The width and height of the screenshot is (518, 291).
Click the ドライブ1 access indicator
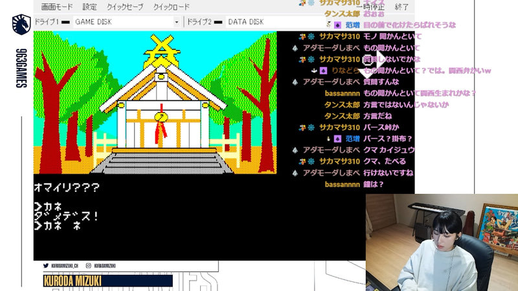[x=65, y=23]
